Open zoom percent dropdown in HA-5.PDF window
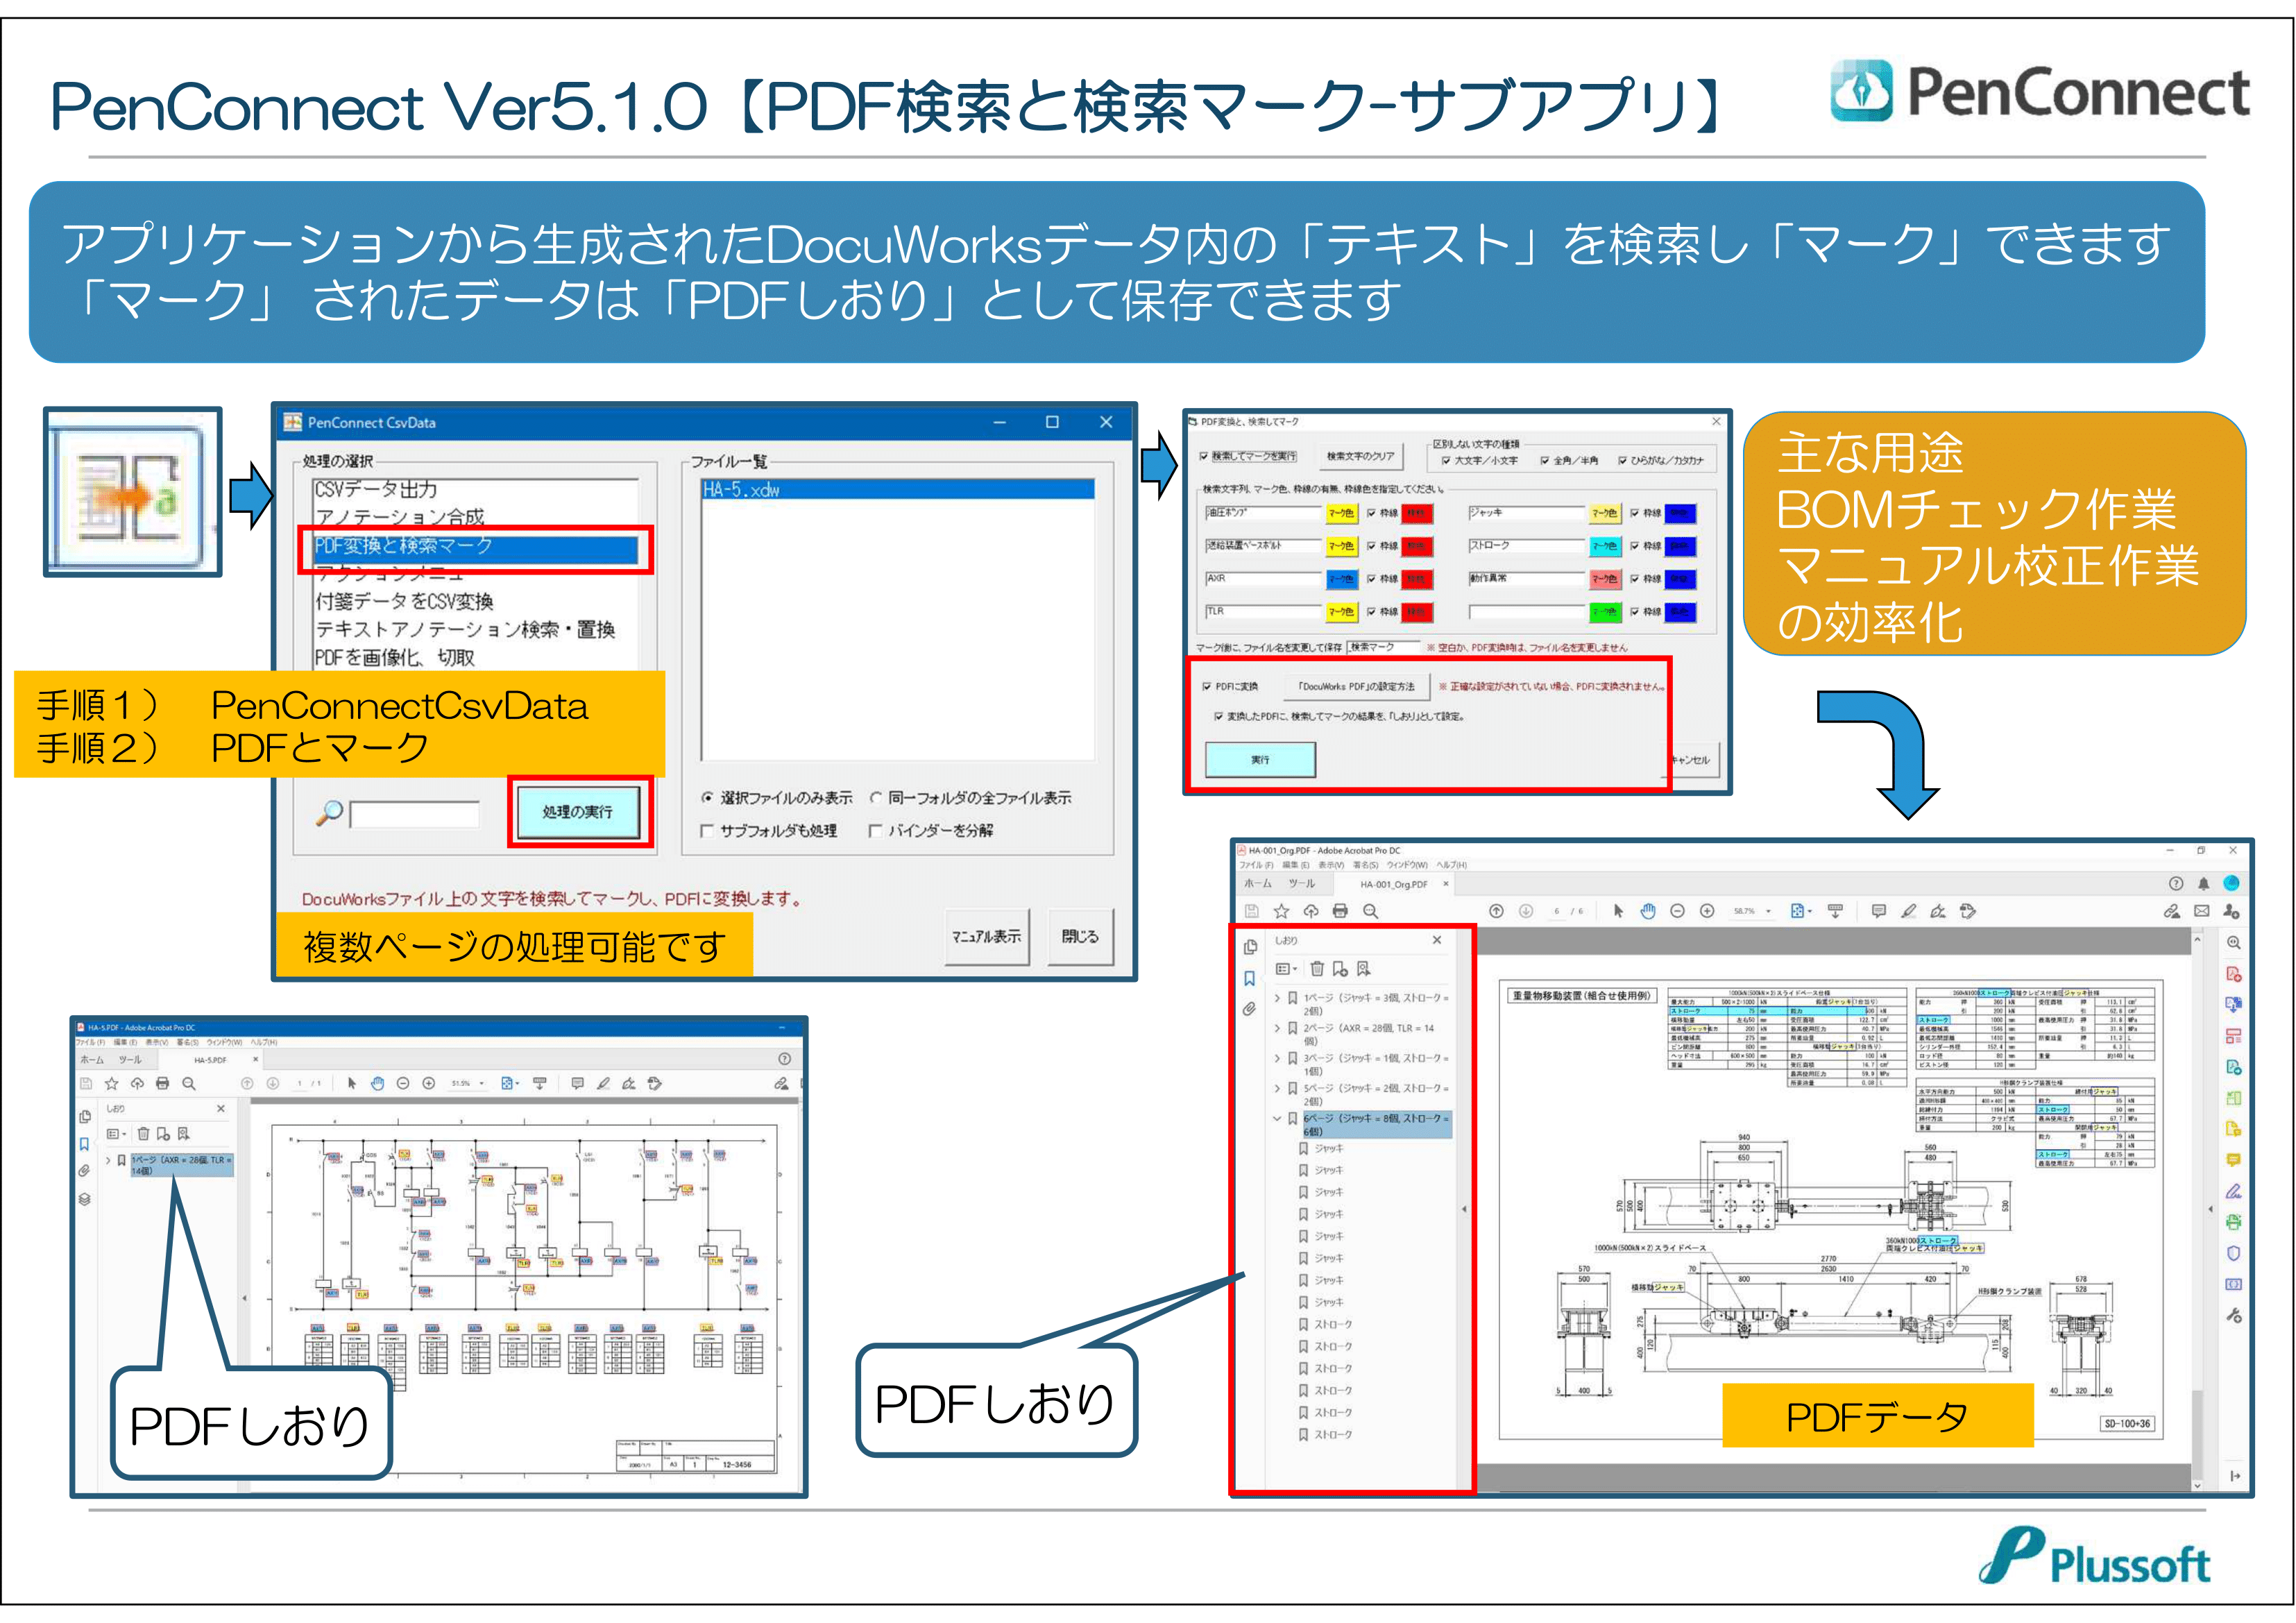 click(x=482, y=1083)
